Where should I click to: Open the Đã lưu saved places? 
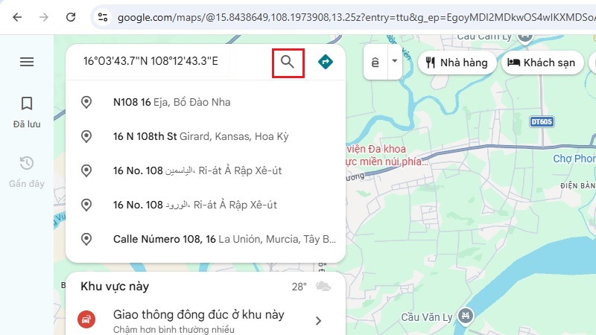click(x=27, y=112)
